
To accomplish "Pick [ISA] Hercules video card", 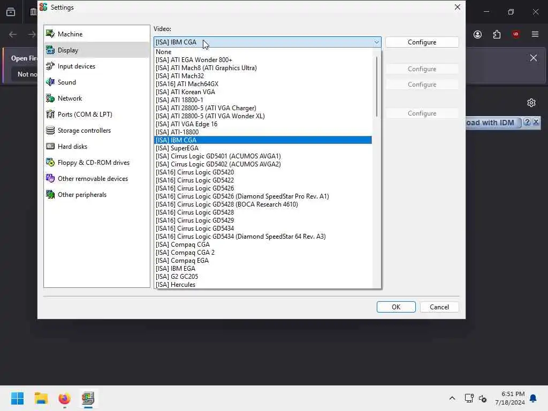I will pyautogui.click(x=263, y=285).
